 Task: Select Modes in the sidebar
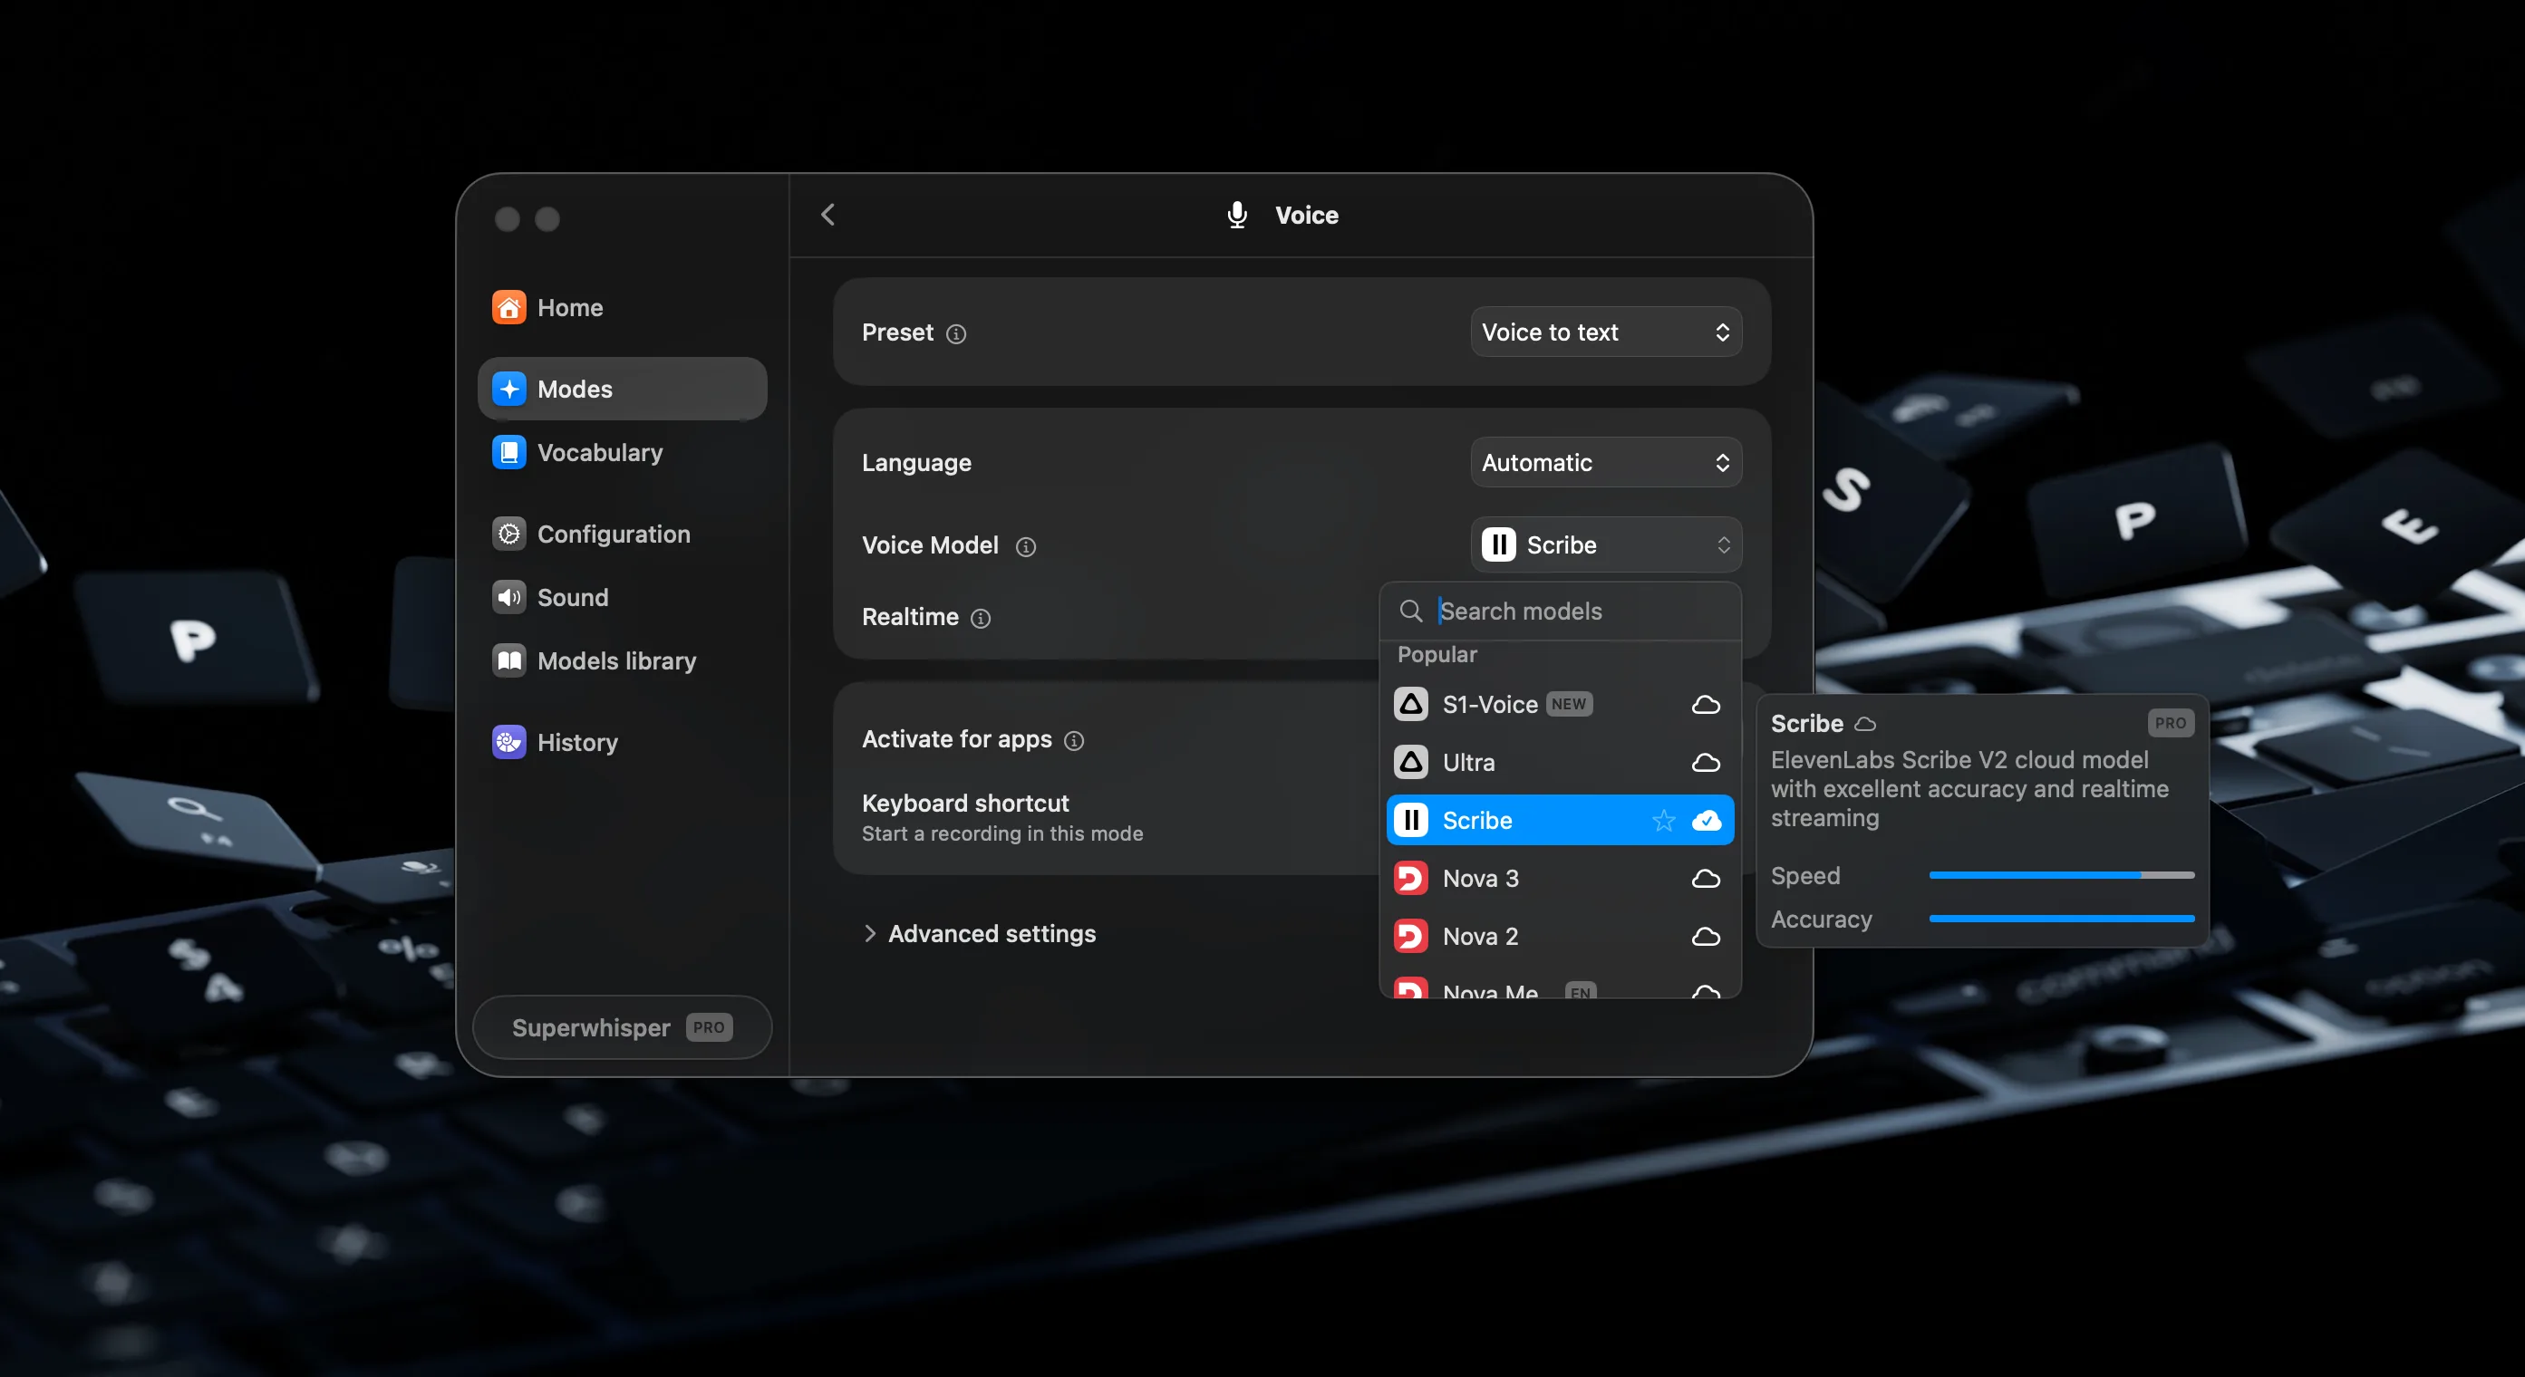click(x=622, y=389)
